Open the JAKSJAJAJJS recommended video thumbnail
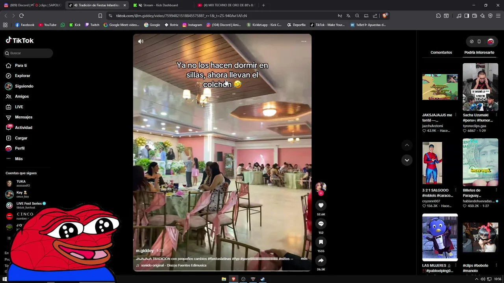The height and width of the screenshot is (283, 504). 440,87
